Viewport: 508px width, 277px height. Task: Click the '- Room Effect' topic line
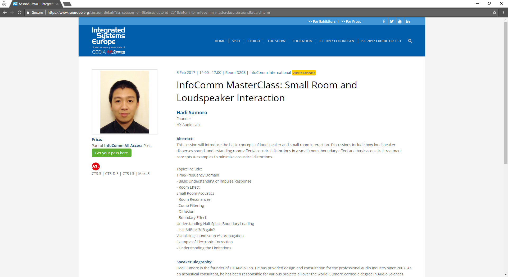point(188,187)
